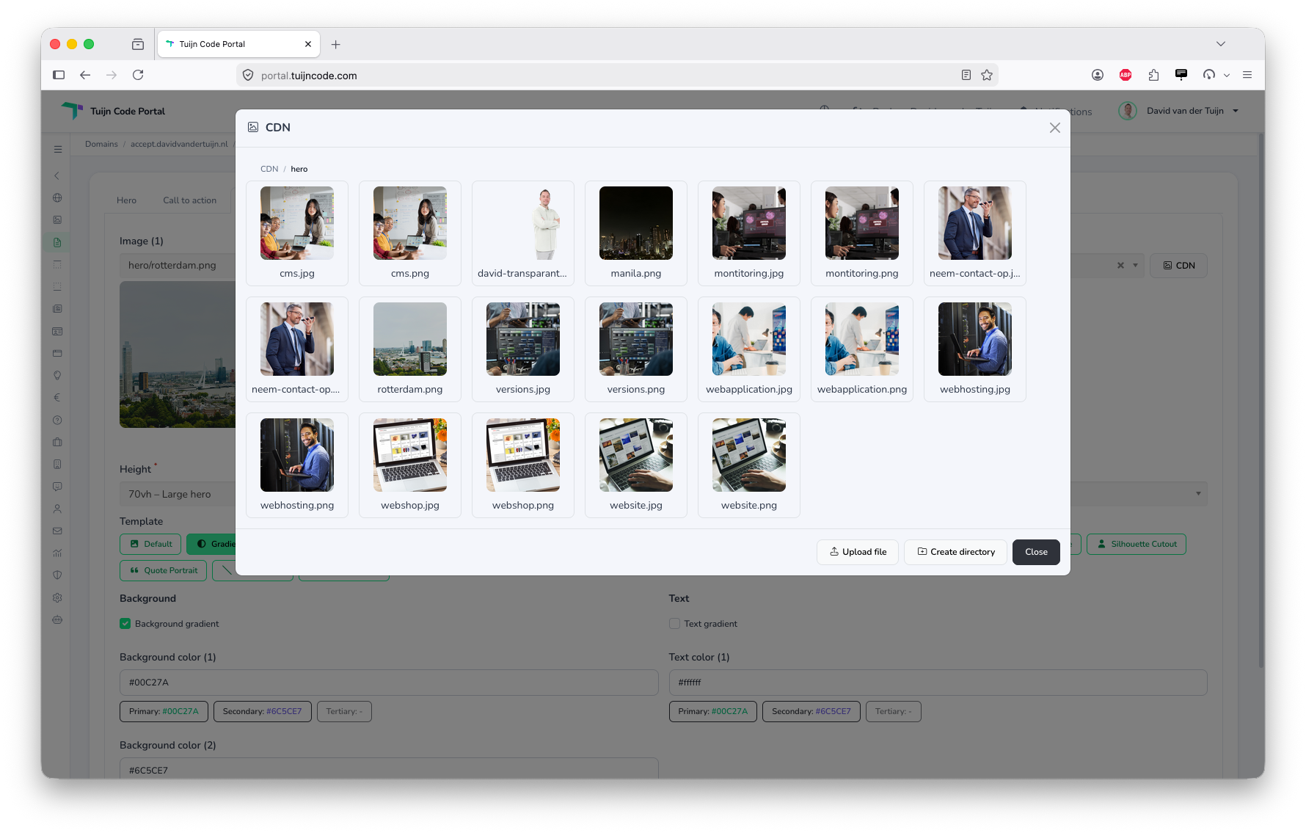The width and height of the screenshot is (1306, 833).
Task: Go back in browser history
Action: (85, 75)
